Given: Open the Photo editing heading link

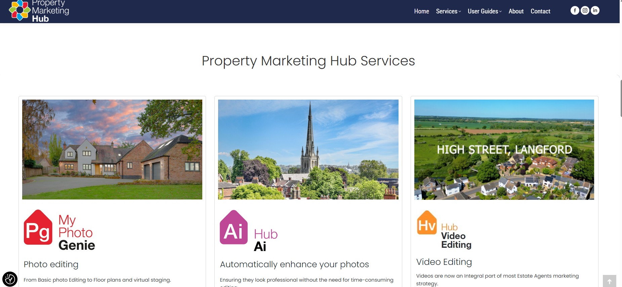Looking at the screenshot, I should [x=51, y=265].
